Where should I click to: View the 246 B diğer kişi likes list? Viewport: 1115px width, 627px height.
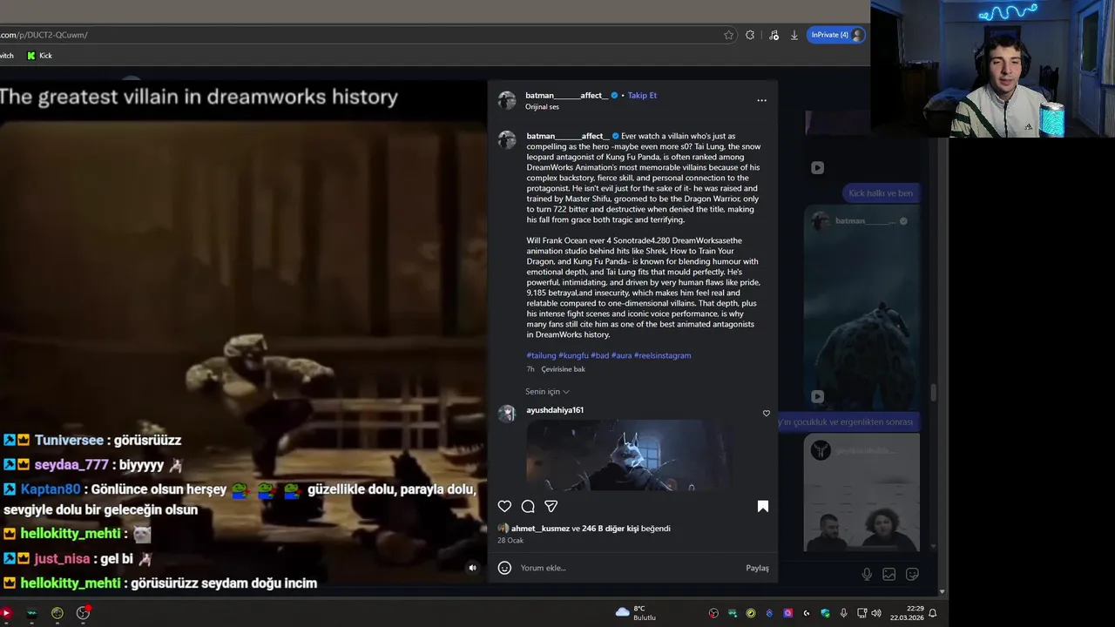tap(610, 529)
